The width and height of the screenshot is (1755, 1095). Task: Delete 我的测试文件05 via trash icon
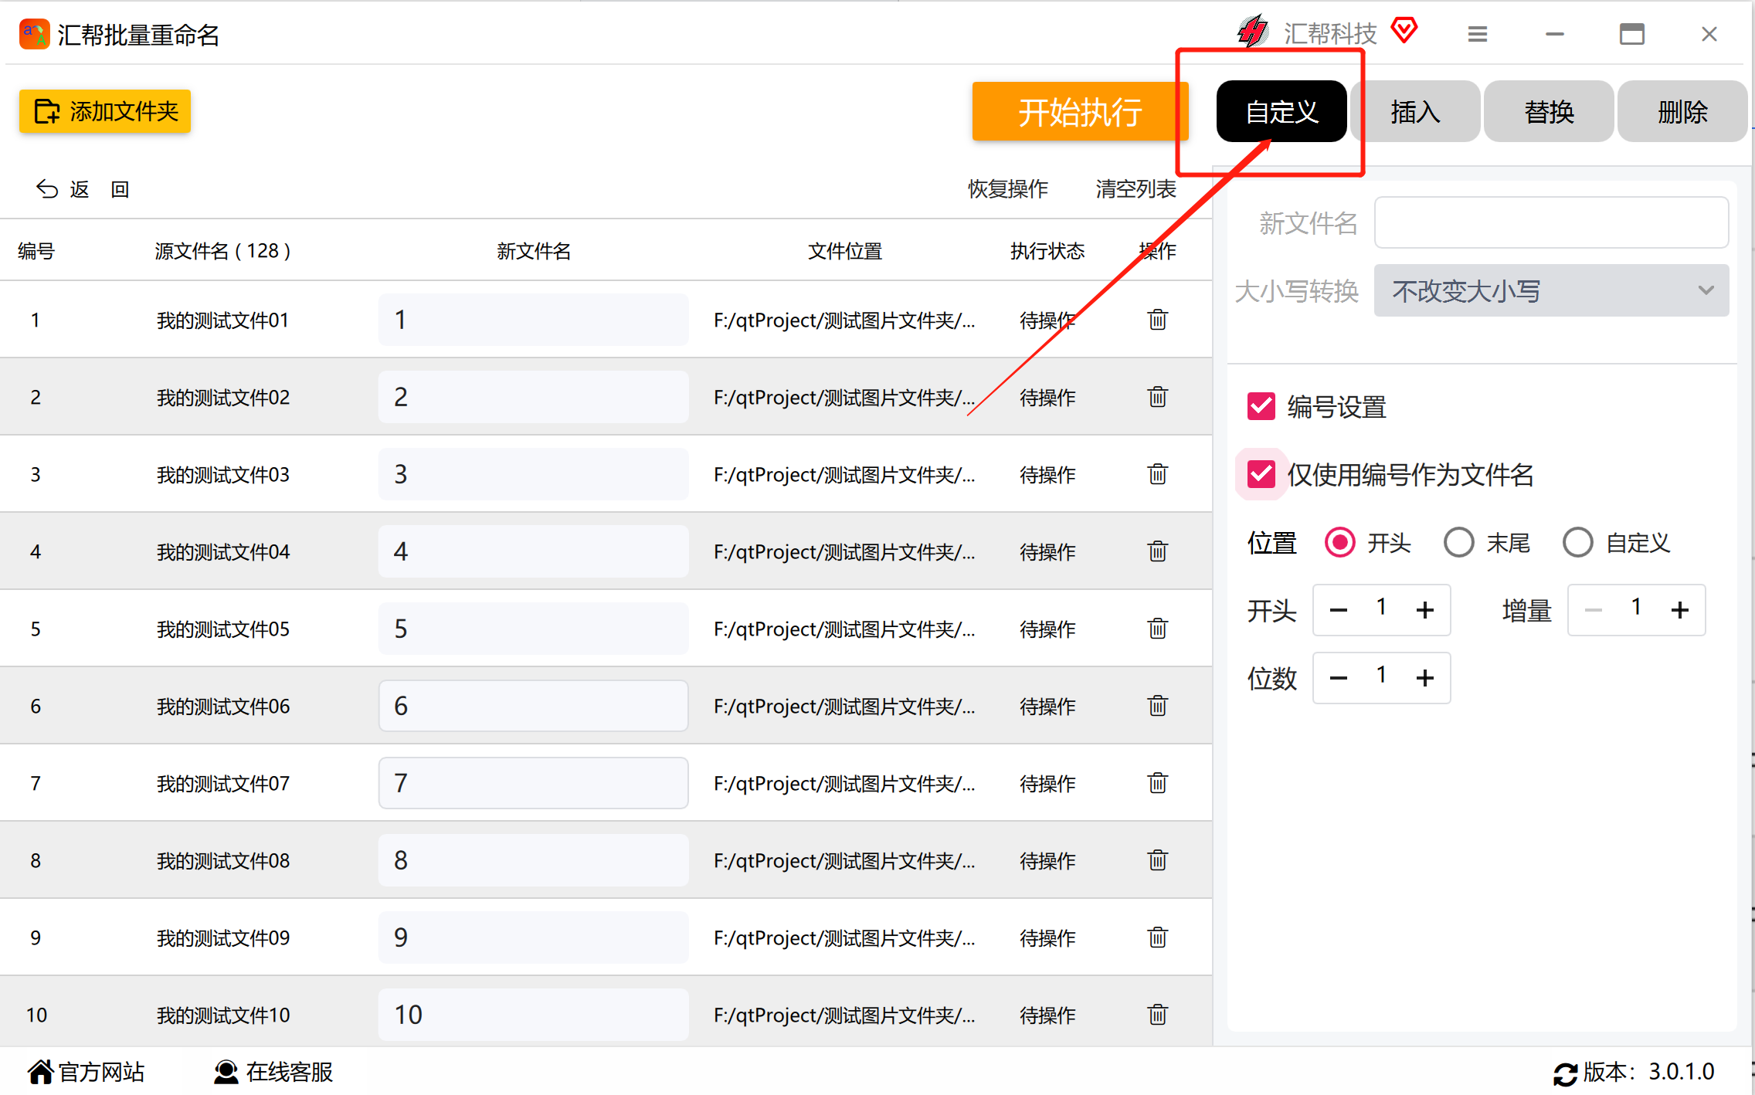(x=1157, y=629)
